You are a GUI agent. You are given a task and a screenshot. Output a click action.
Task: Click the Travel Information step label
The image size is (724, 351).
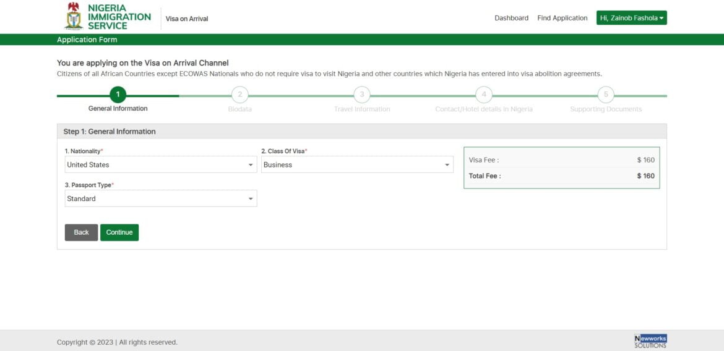coord(362,109)
